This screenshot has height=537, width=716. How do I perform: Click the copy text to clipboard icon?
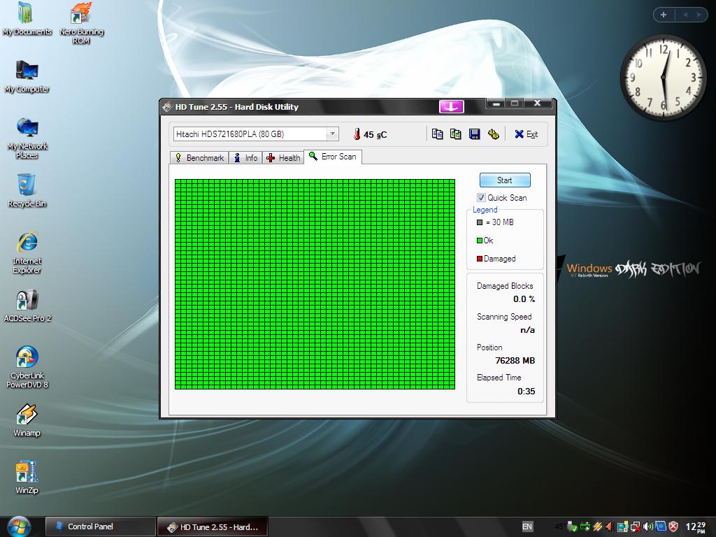click(x=438, y=134)
